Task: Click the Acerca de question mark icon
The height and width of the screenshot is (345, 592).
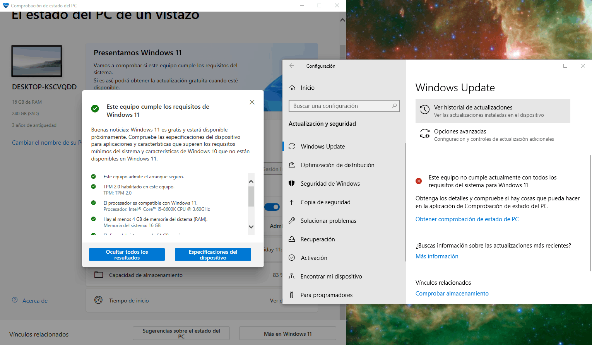Action: 15,300
